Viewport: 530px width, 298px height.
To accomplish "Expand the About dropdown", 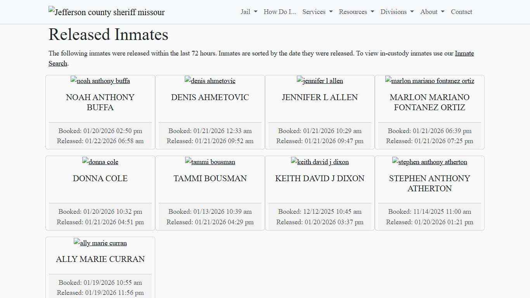I will click(x=431, y=12).
